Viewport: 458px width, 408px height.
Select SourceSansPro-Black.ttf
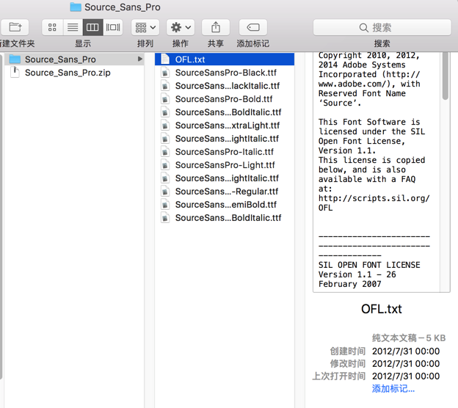click(x=225, y=73)
